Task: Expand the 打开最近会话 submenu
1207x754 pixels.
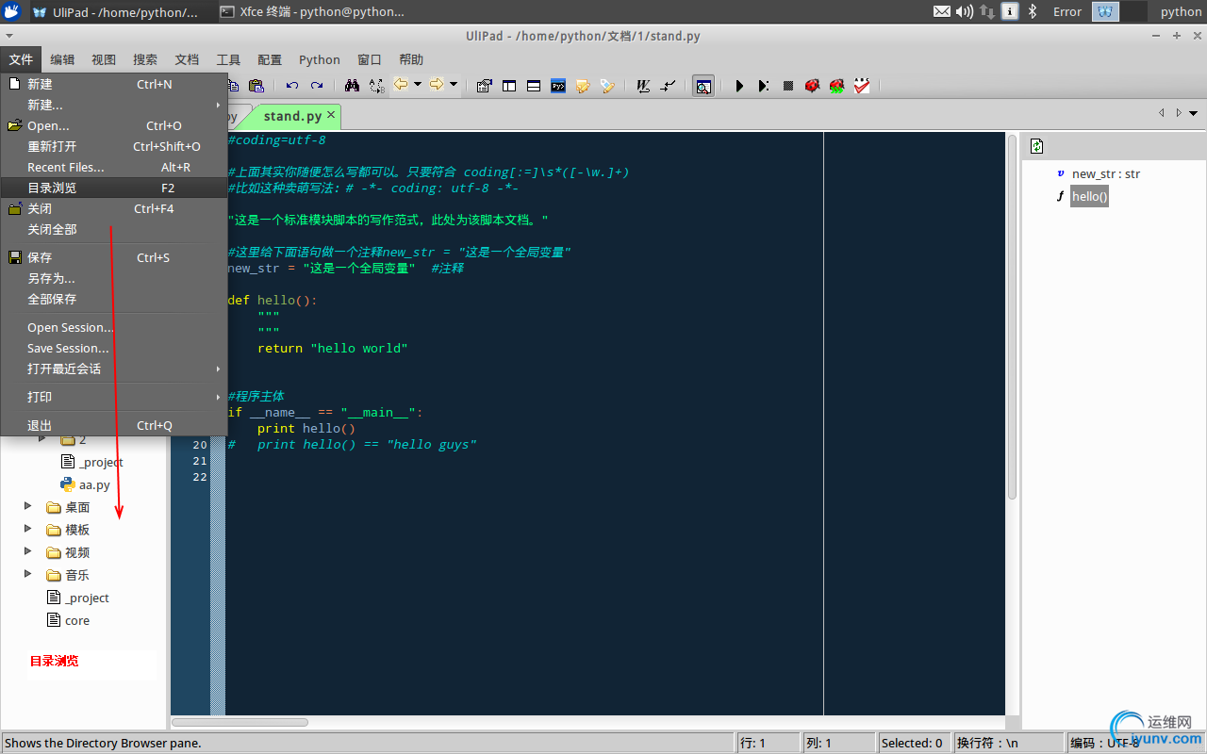Action: coord(114,369)
